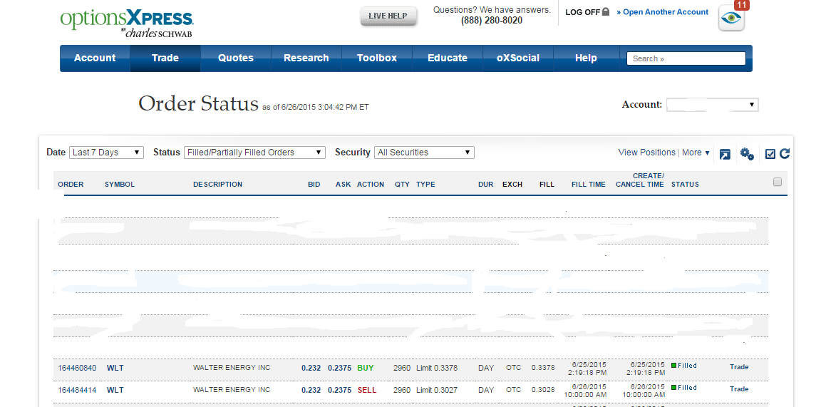Click the phone number (888) 280-8020
The image size is (816, 407).
coord(492,21)
